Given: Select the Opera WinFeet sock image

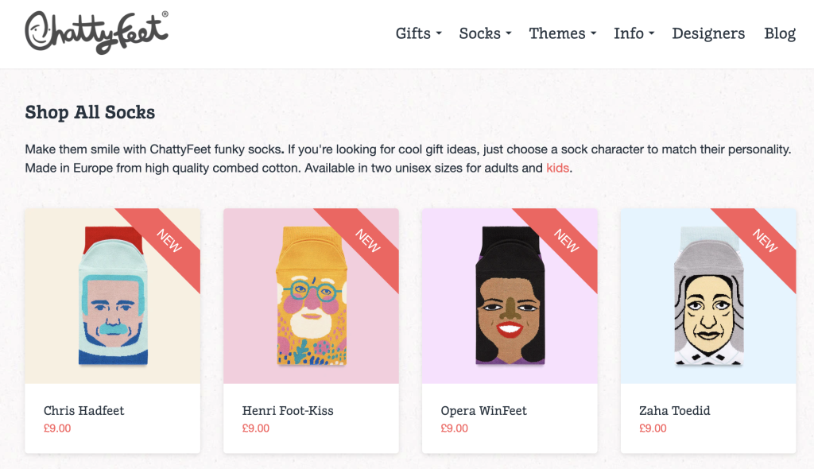Looking at the screenshot, I should pos(510,296).
